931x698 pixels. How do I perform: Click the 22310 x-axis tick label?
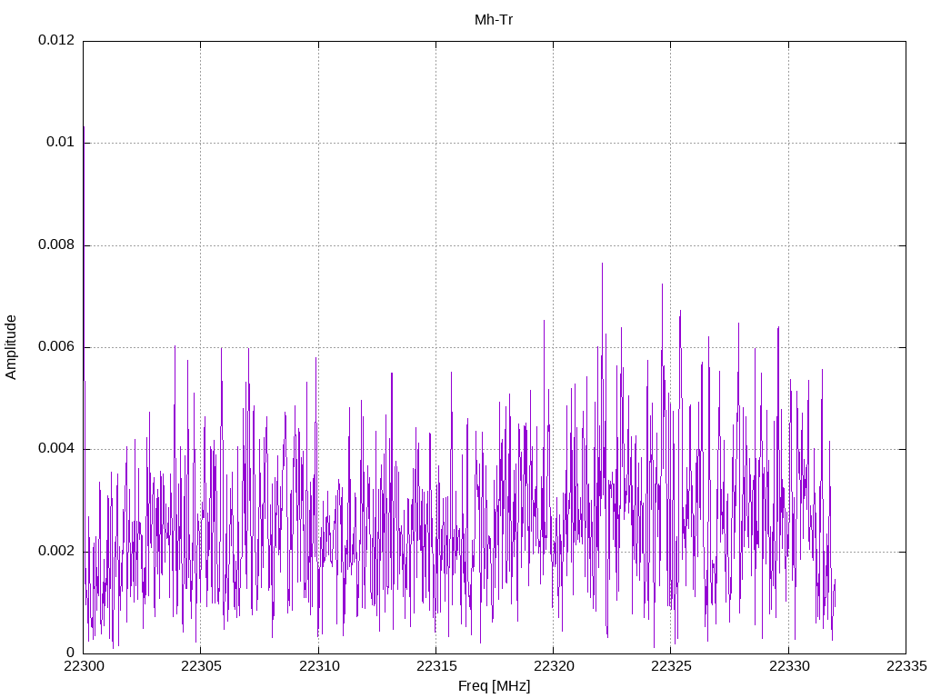[318, 666]
